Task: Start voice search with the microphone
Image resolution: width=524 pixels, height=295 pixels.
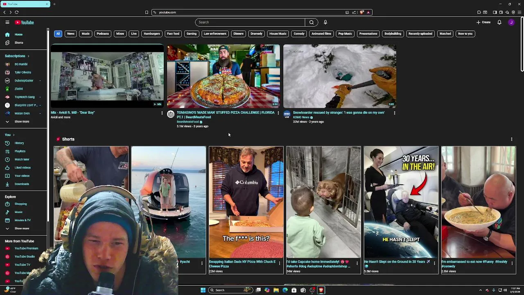Action: point(325,22)
